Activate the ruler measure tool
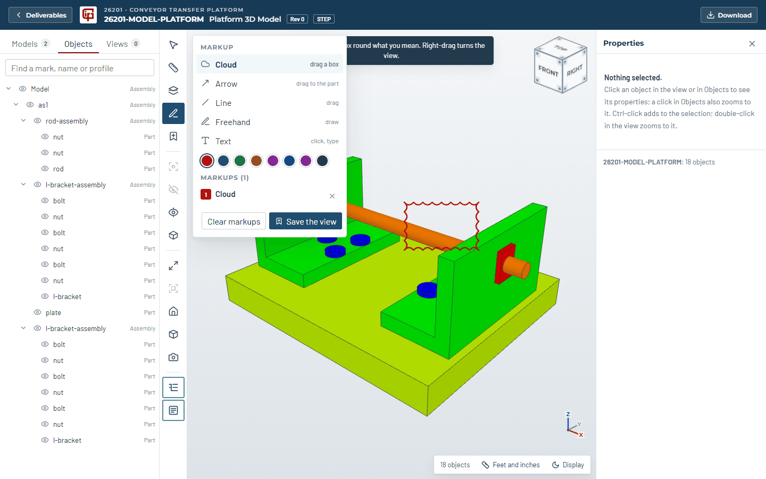Screen dimensions: 766x479 [x=173, y=68]
